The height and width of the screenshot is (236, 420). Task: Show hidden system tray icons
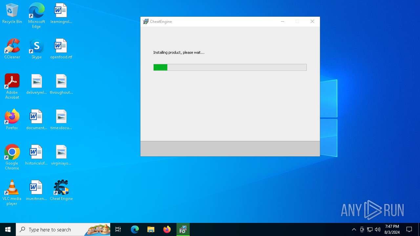click(354, 229)
